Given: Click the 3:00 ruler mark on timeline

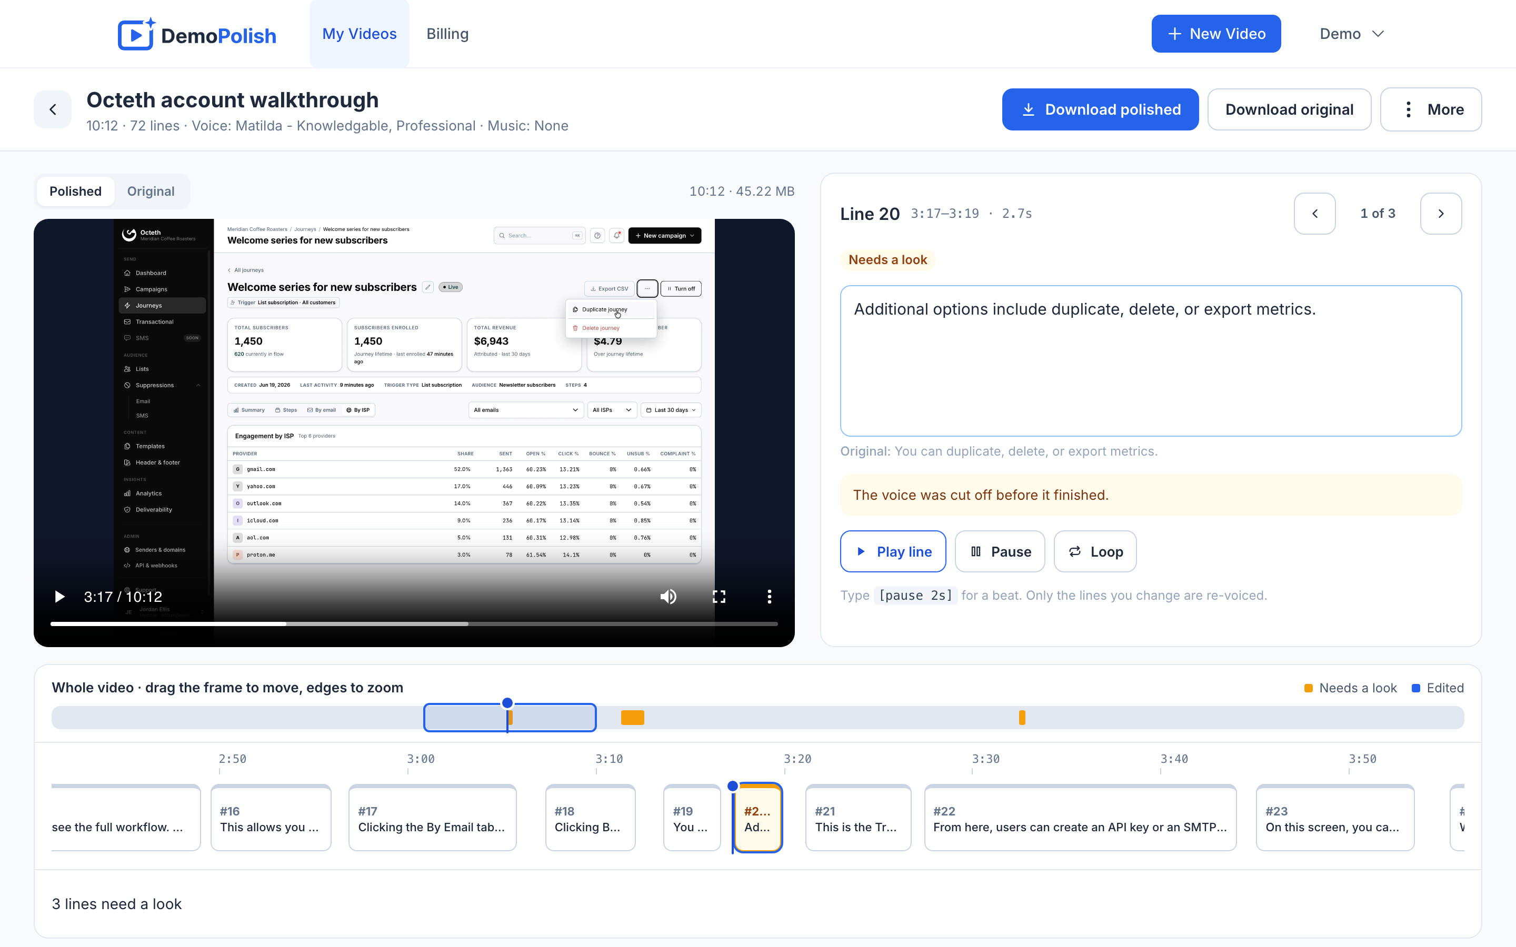Looking at the screenshot, I should (x=421, y=759).
